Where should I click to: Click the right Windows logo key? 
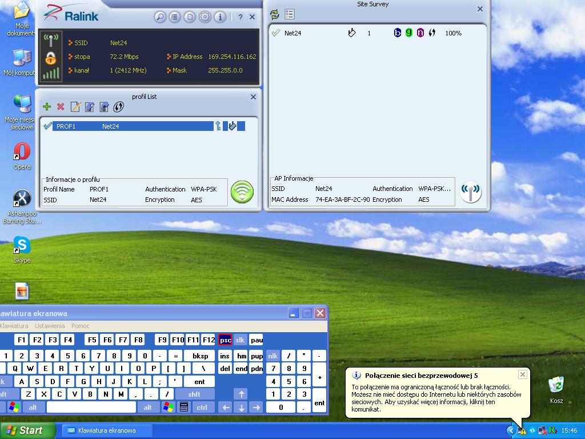click(x=168, y=407)
